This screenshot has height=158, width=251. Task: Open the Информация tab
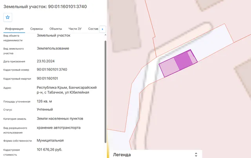click(14, 29)
